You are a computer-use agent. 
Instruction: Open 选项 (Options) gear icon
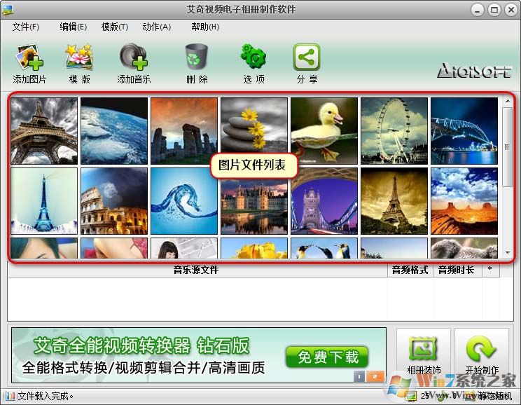(253, 57)
